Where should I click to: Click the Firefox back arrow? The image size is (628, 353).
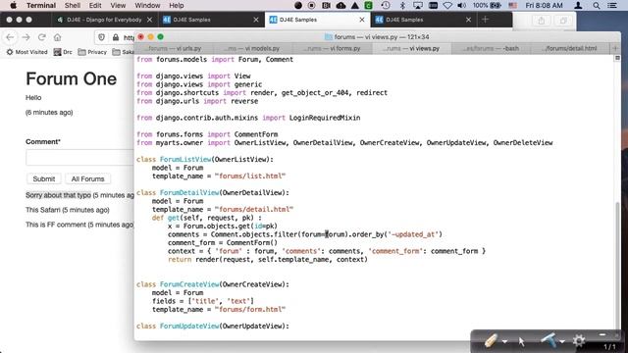coord(10,37)
